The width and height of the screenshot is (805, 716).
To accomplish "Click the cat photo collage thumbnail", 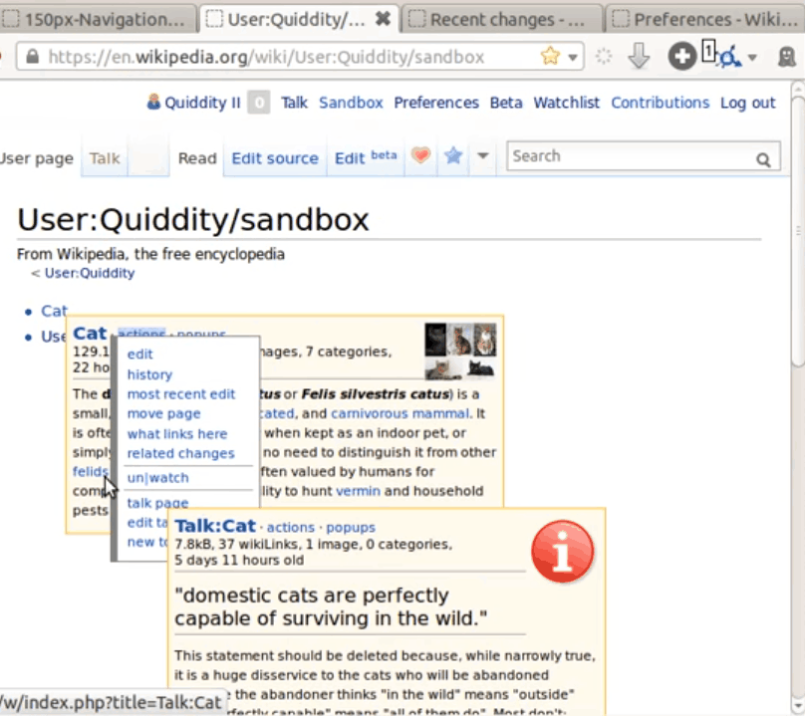I will (460, 352).
